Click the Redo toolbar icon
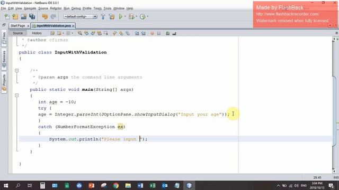The width and height of the screenshot is (339, 190). pyautogui.click(x=53, y=16)
